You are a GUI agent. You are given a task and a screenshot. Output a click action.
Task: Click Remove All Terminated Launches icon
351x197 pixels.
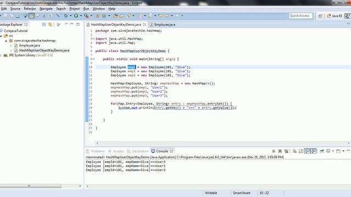tap(286, 151)
